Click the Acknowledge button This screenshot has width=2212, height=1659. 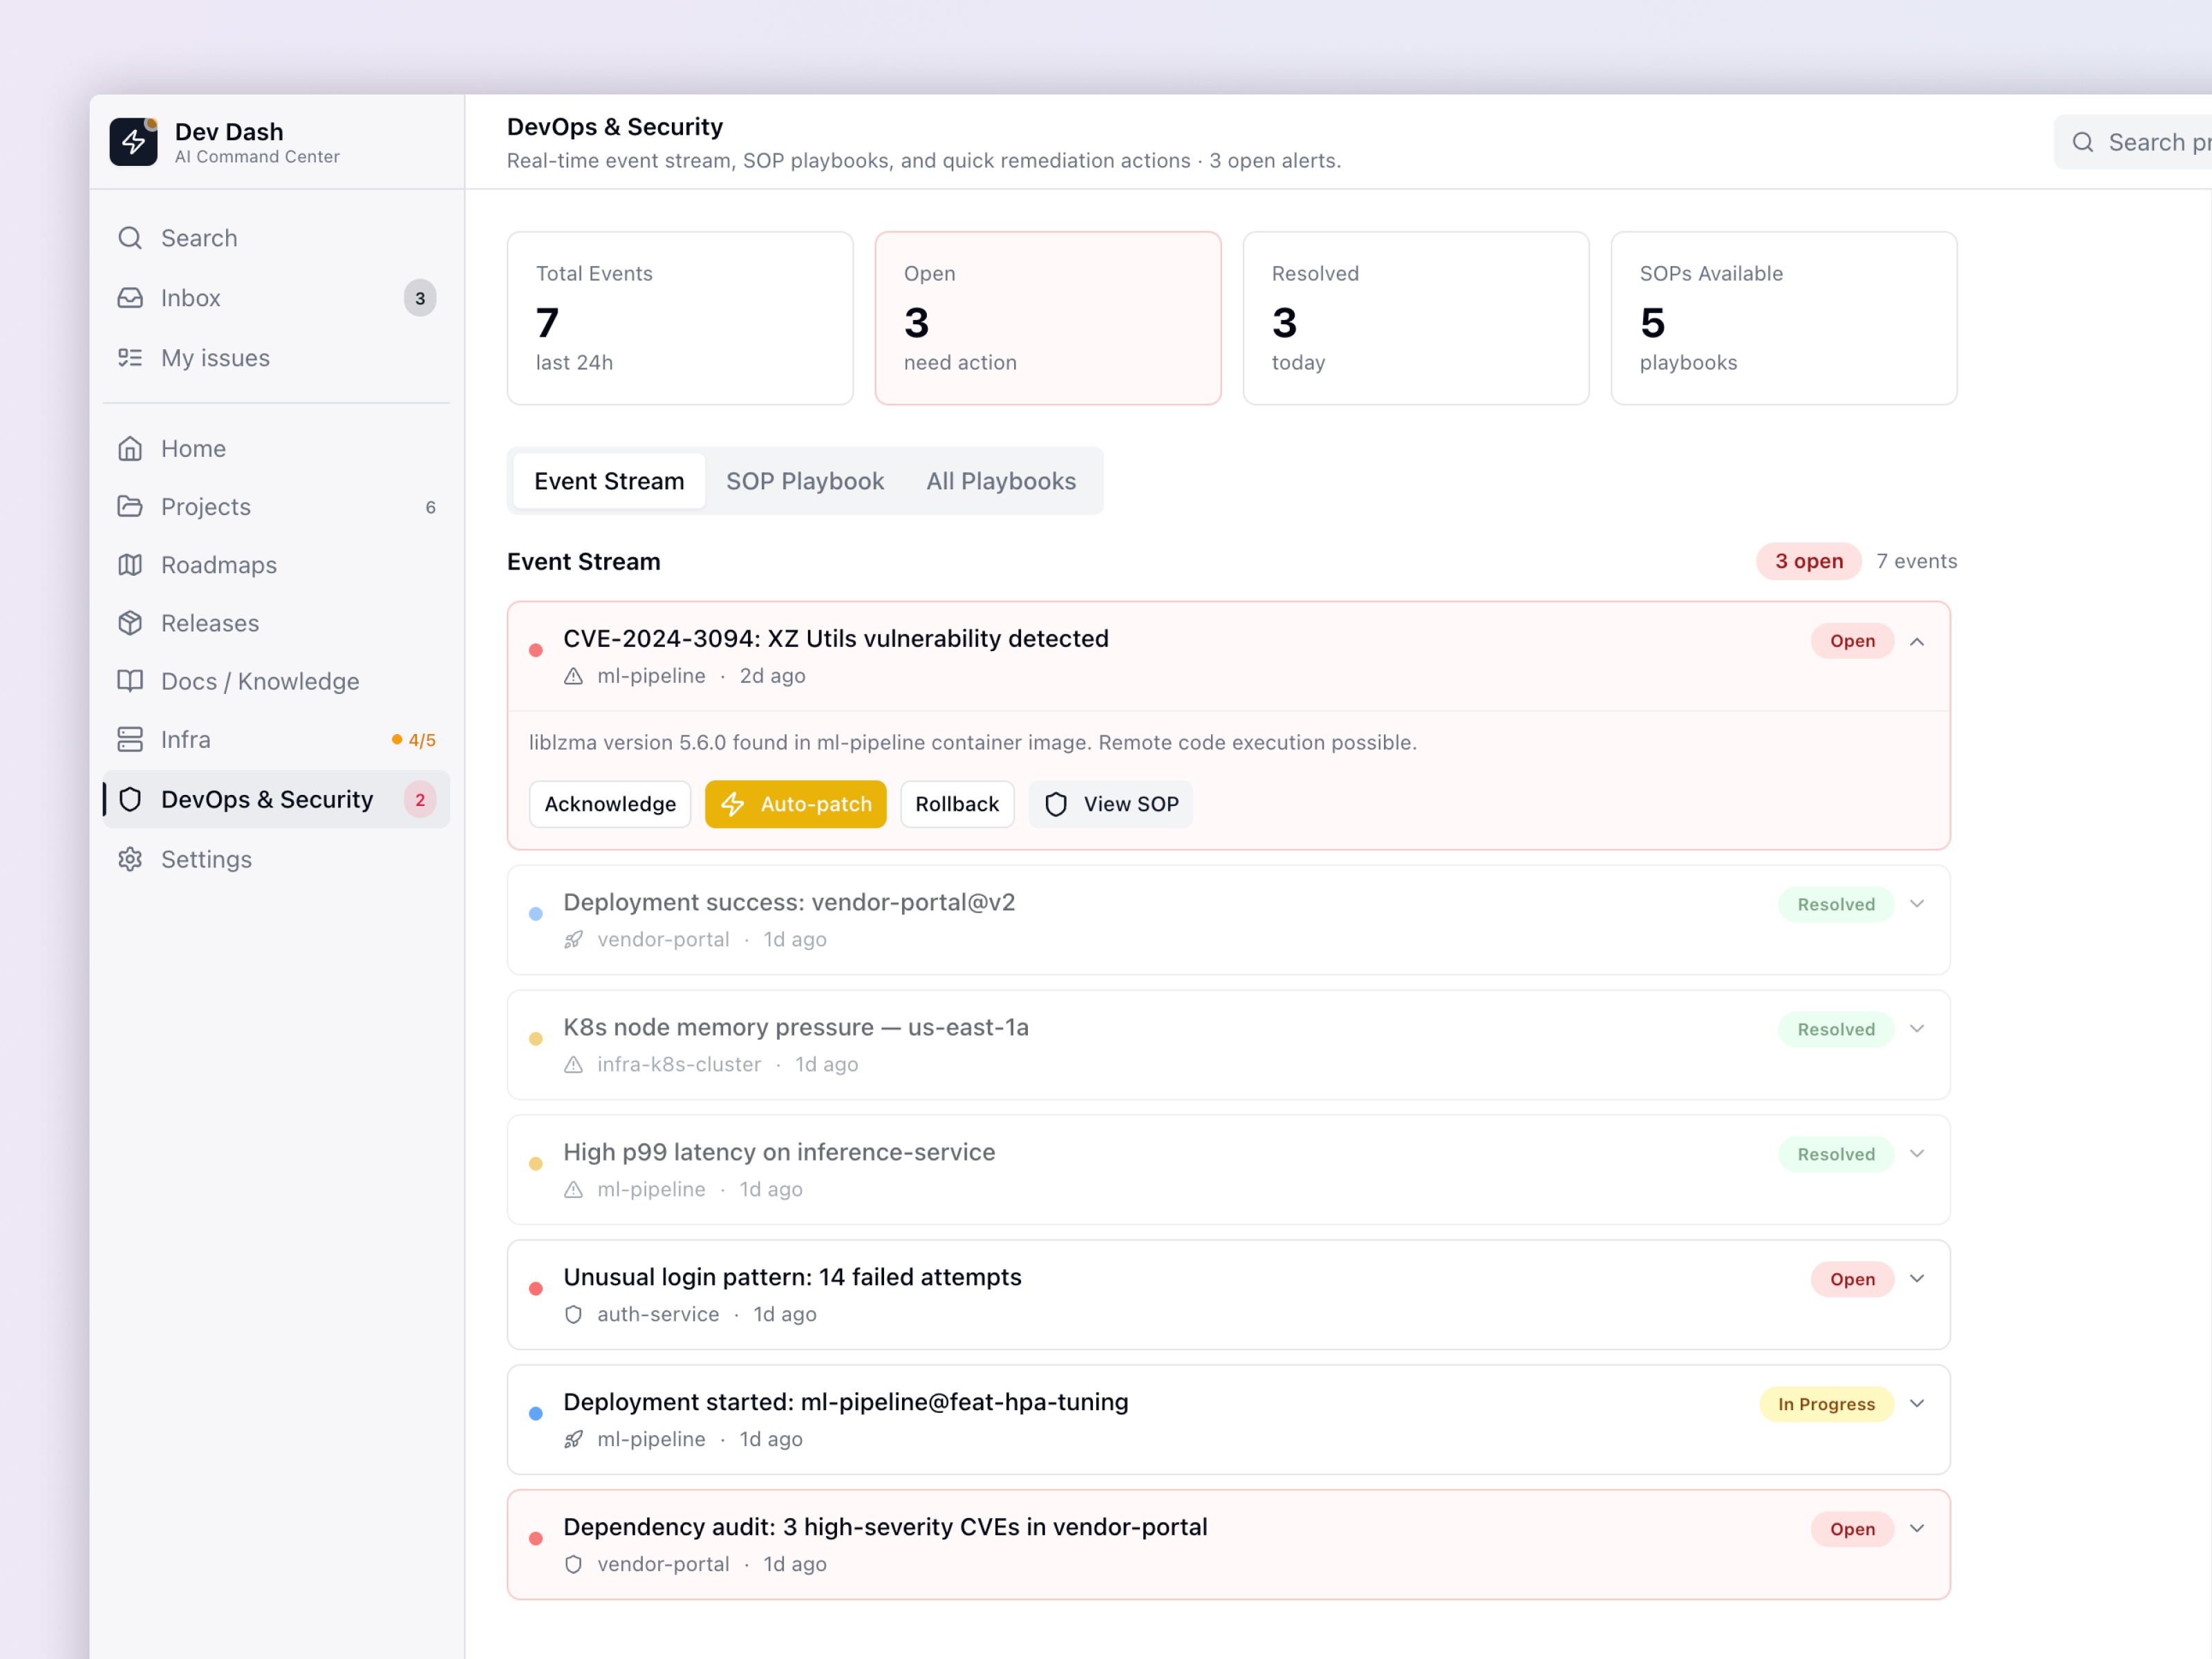point(609,804)
